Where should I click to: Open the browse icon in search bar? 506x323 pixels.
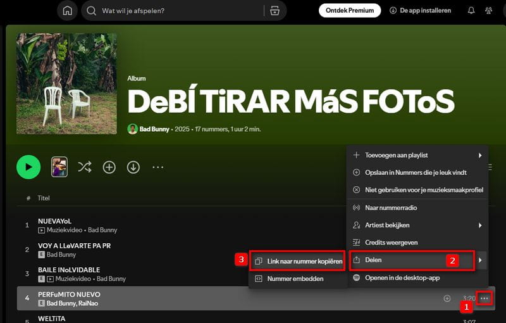(275, 11)
